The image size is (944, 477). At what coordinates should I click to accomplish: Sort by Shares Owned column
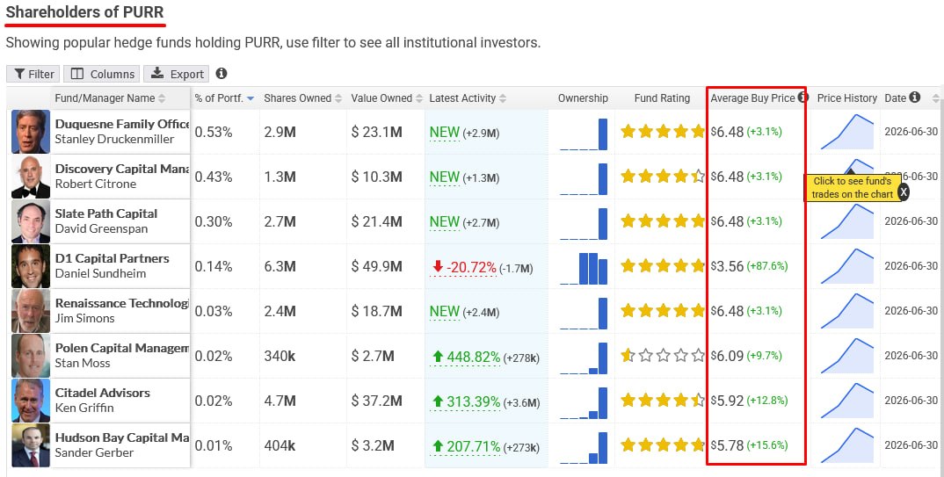pos(302,98)
